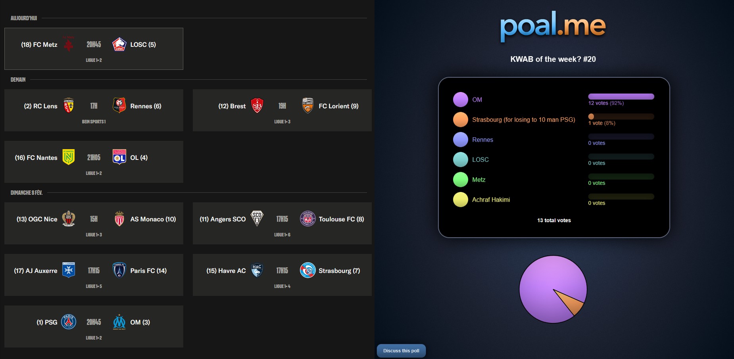Choose the Metz poll option label
Screen dimensions: 734x359
(478, 180)
